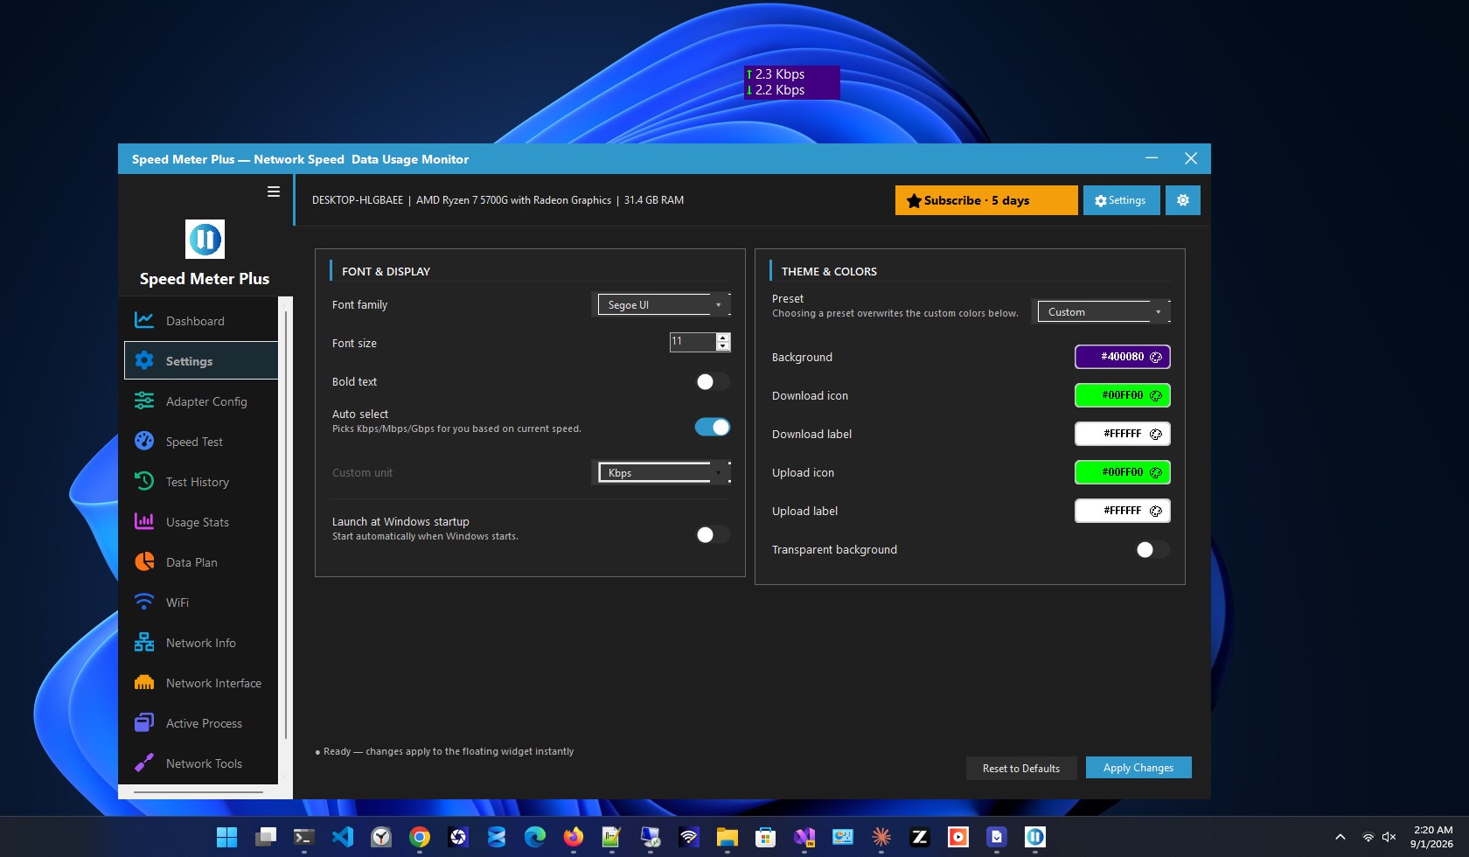The height and width of the screenshot is (857, 1469).
Task: Open Google Chrome from the taskbar
Action: coord(420,837)
